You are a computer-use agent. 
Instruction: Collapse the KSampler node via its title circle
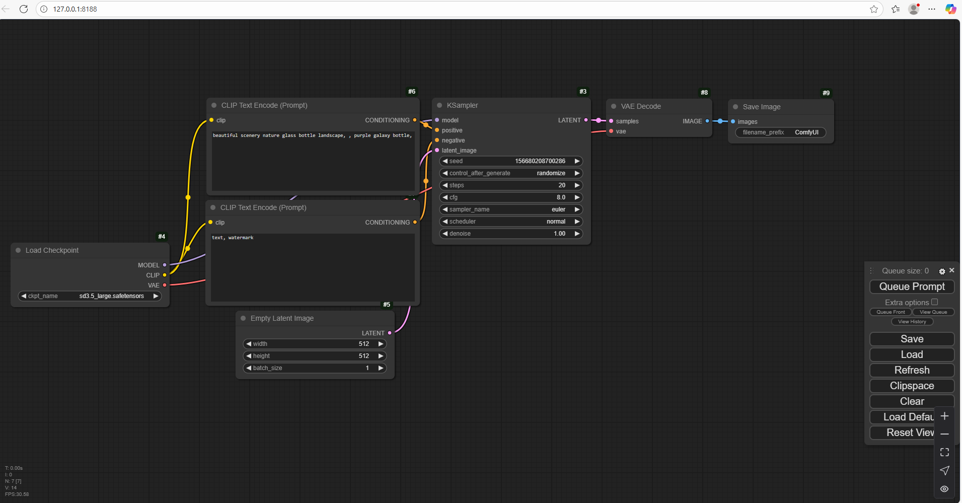tap(440, 105)
